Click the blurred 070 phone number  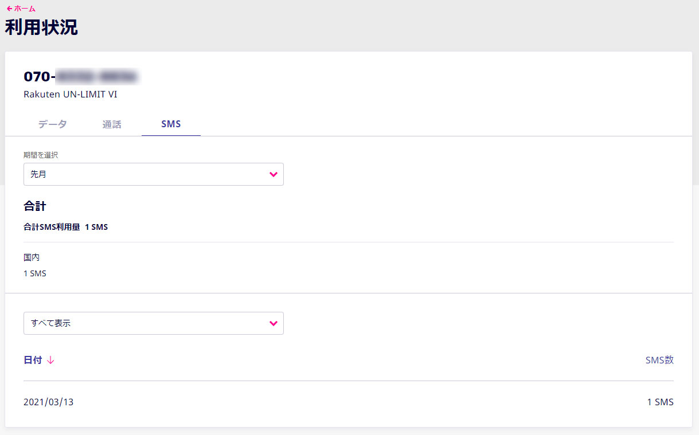(81, 76)
